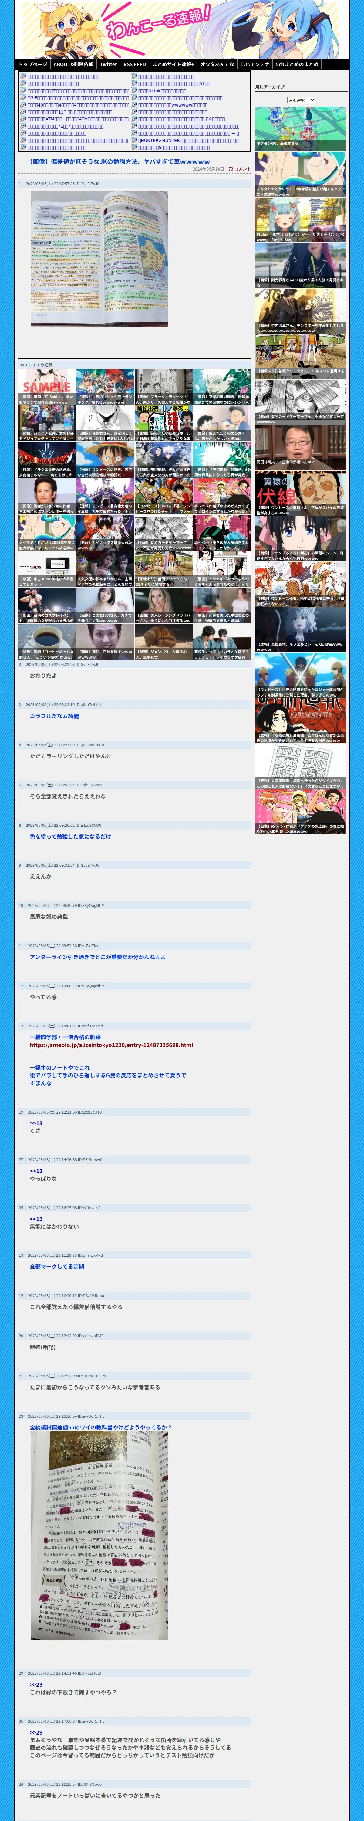Click comment やってる感
The image size is (364, 1821).
tap(43, 997)
